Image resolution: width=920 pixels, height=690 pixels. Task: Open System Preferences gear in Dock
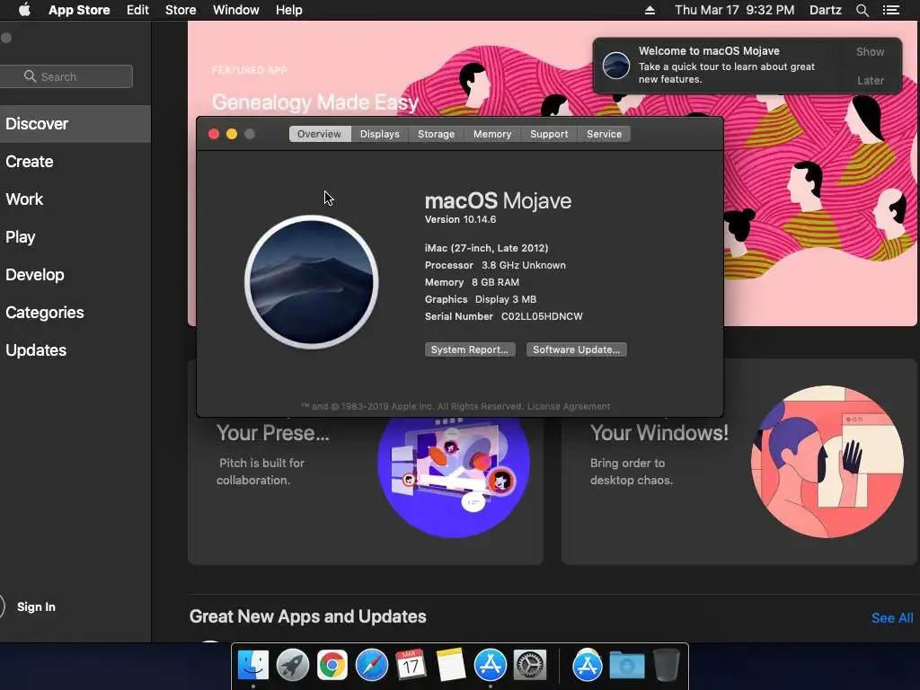[530, 666]
